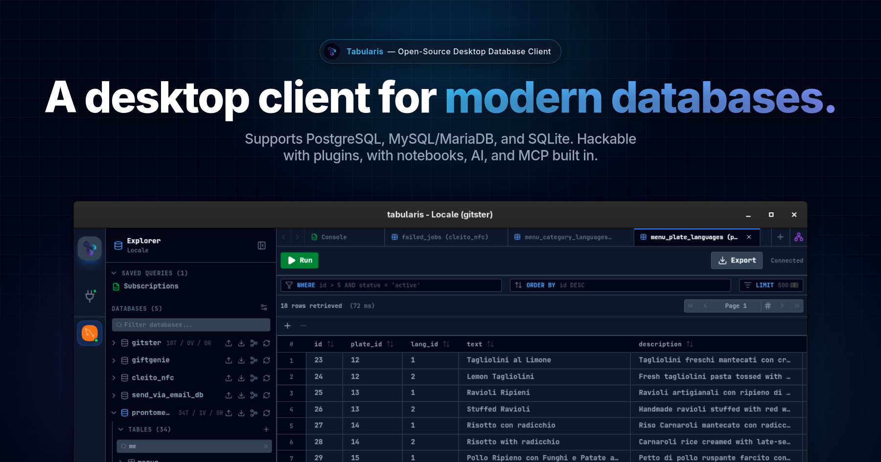Image resolution: width=881 pixels, height=462 pixels.
Task: Open the purple ER diagram icon beside the tabs
Action: coord(799,237)
